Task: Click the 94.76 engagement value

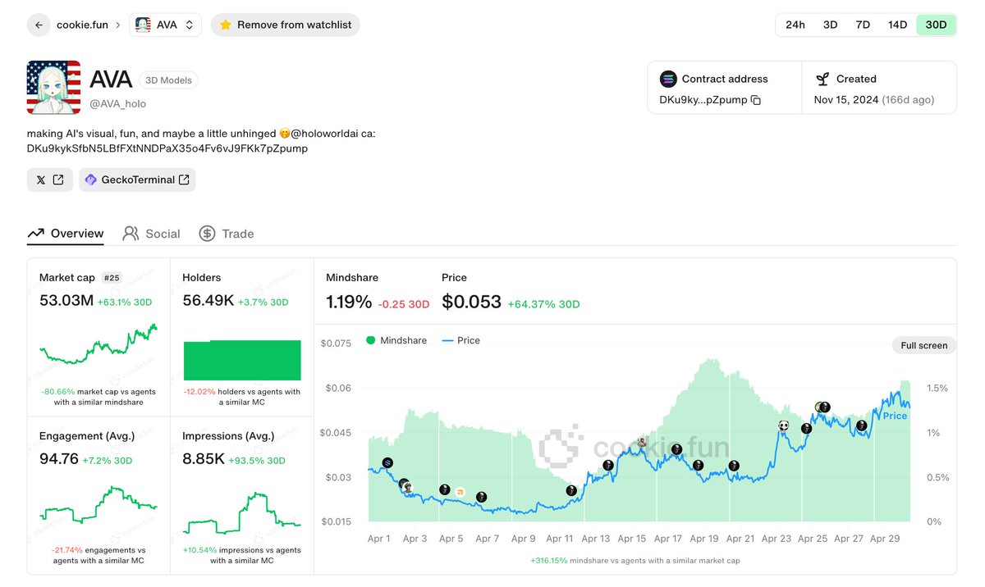Action: pos(59,459)
